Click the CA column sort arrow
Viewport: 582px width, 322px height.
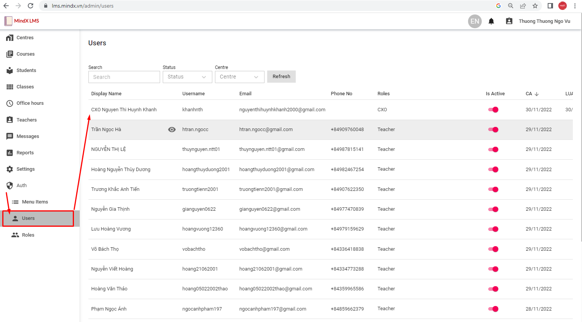537,94
